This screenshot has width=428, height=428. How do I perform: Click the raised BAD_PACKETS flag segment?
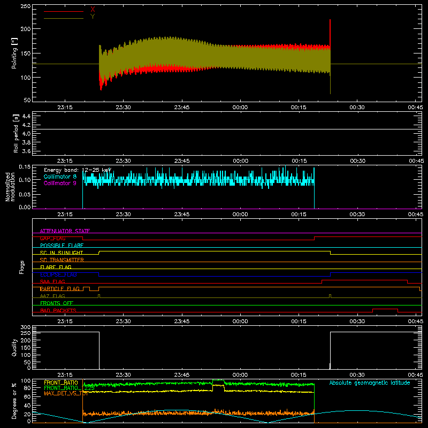point(385,309)
